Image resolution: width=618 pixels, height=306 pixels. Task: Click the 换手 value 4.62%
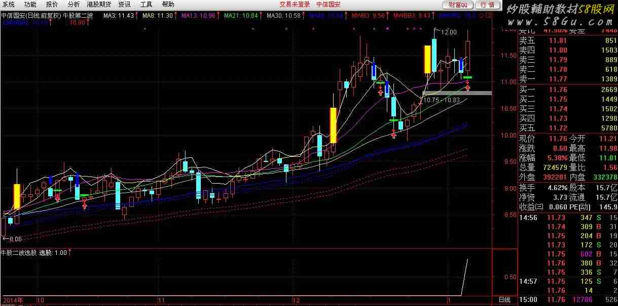pos(557,188)
